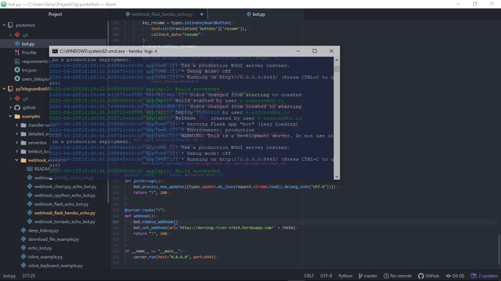501x281 pixels.
Task: Click the posterbot repo icon
Action: pyautogui.click(x=11, y=25)
